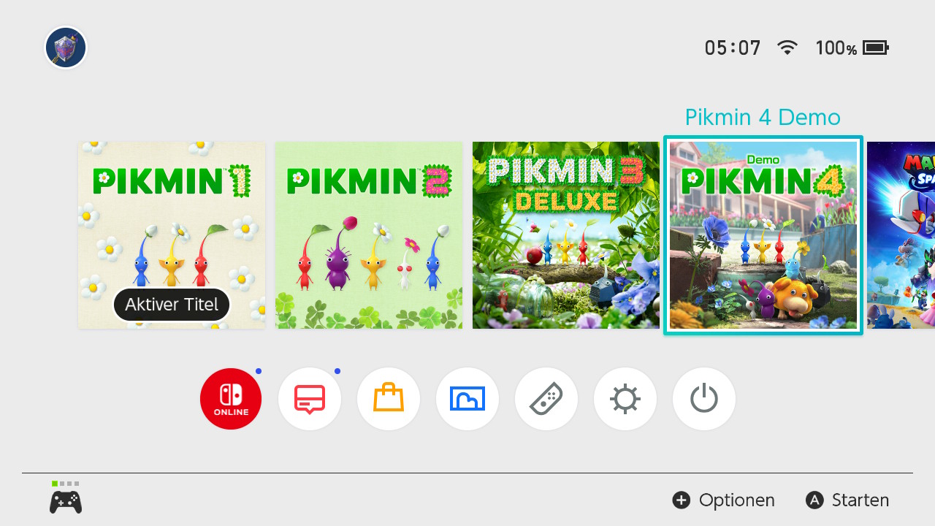Open System Settings gear icon
Image resolution: width=935 pixels, height=526 pixels.
point(625,399)
